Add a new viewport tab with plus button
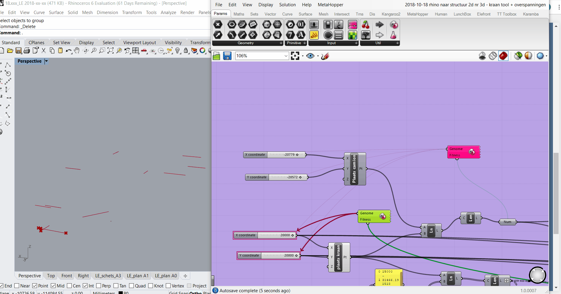 185,276
